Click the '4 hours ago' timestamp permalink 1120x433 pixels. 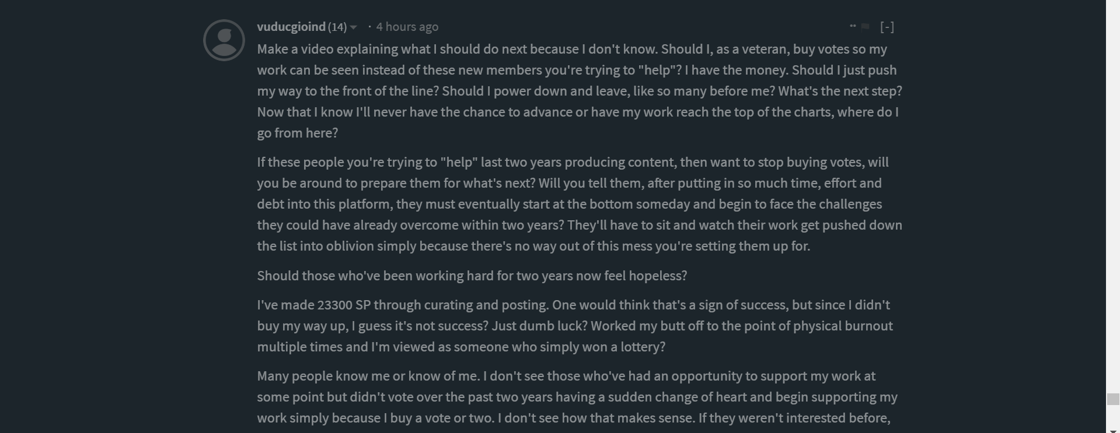(x=407, y=27)
